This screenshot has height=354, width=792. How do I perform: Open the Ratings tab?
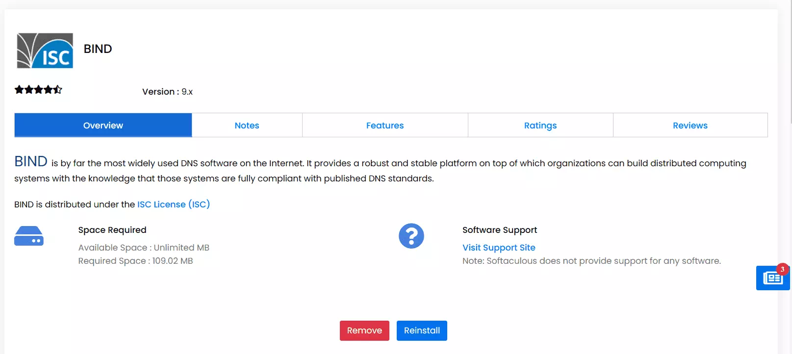click(540, 125)
